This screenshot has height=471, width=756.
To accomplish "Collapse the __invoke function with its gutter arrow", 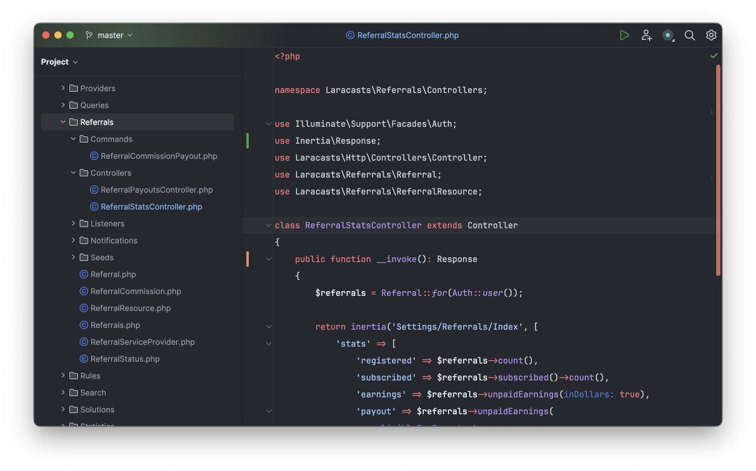I will pos(268,258).
